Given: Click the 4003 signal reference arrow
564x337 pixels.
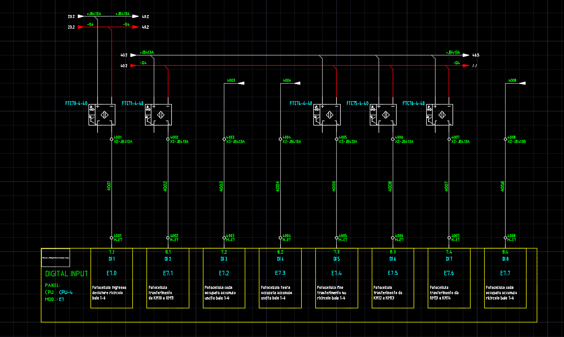Looking at the screenshot, I should pos(240,84).
